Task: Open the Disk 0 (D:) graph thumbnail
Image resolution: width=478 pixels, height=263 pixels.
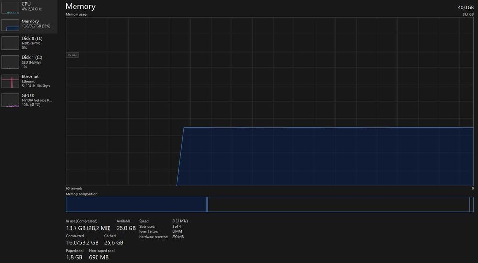Action: 11,43
